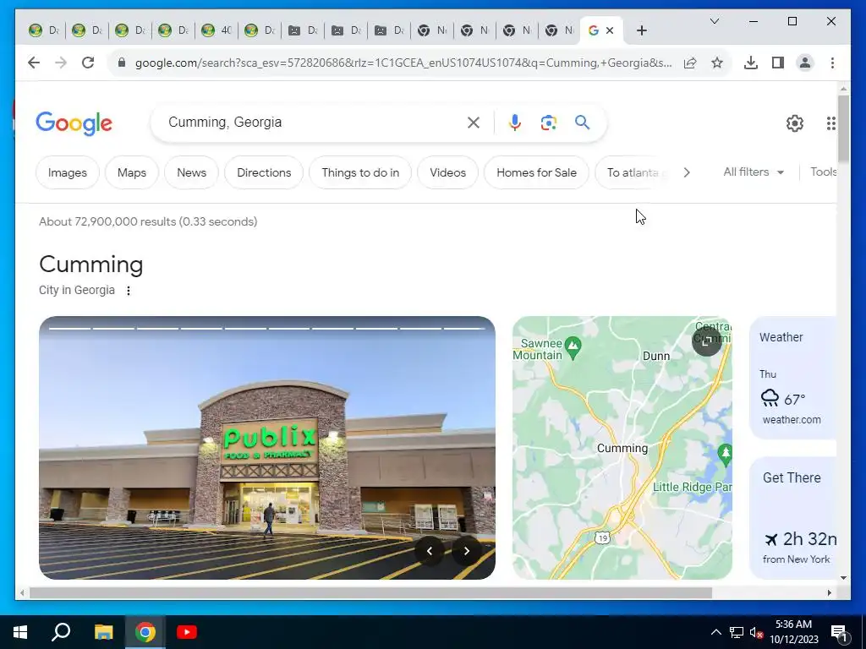Open Chrome downloads icon
866x649 pixels.
tap(751, 63)
